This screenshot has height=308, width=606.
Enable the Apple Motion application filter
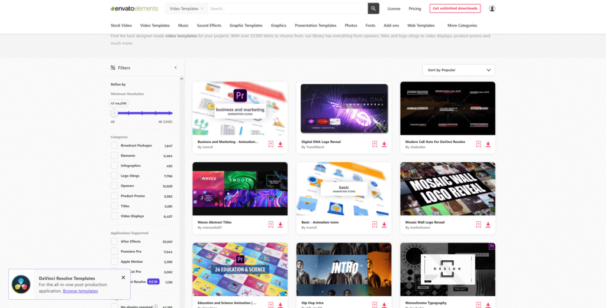point(114,261)
